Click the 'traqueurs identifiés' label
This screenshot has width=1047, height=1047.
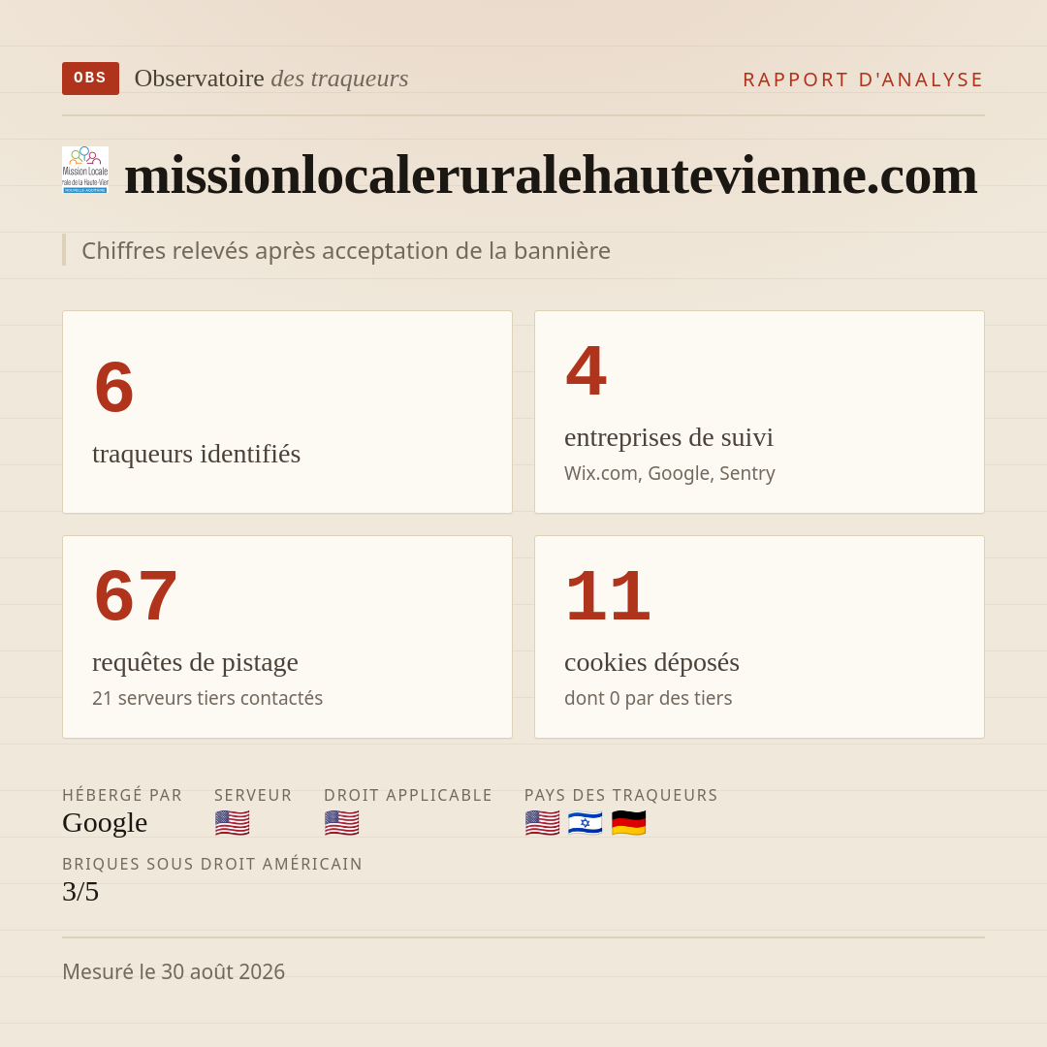click(x=196, y=454)
